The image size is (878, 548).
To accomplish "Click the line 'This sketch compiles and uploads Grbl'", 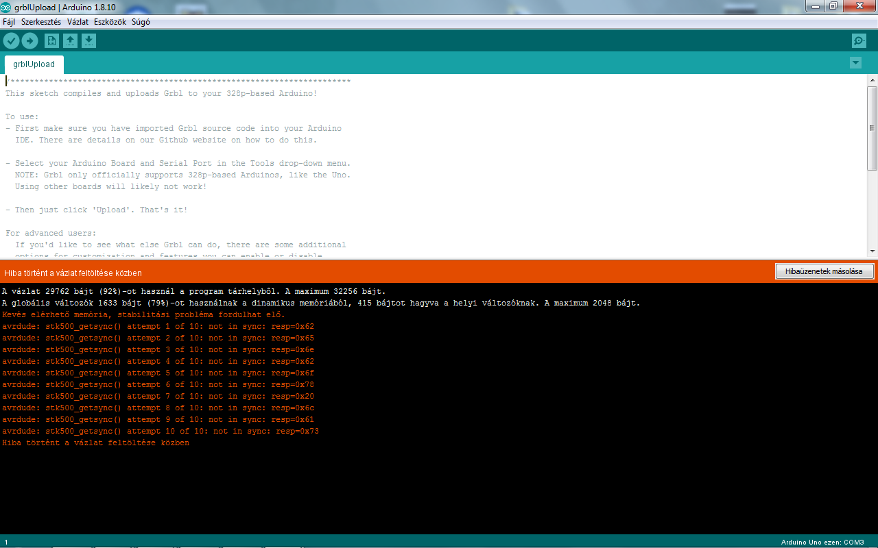I will click(161, 93).
